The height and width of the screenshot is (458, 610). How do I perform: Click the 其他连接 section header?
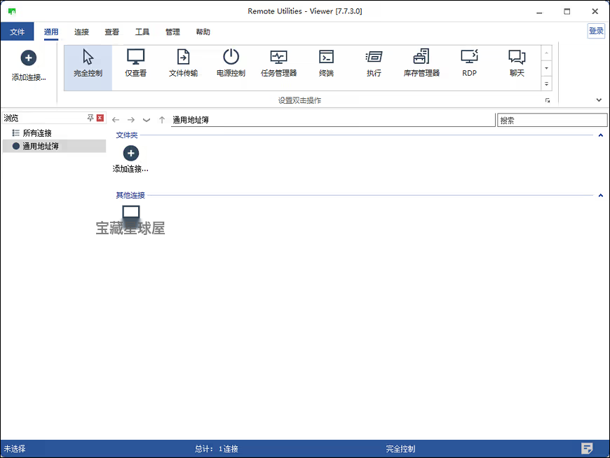pos(130,196)
